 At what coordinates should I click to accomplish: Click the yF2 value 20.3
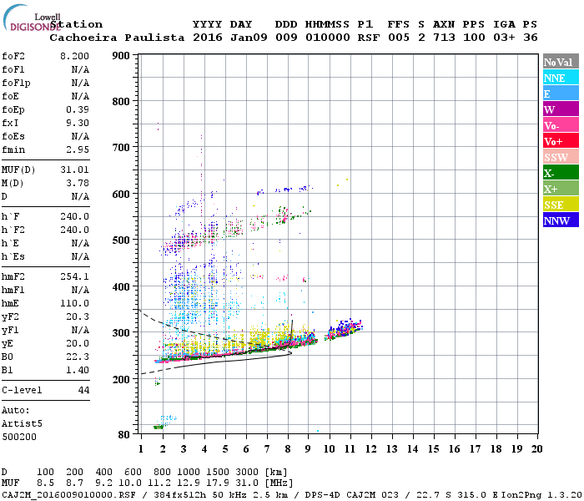click(78, 316)
